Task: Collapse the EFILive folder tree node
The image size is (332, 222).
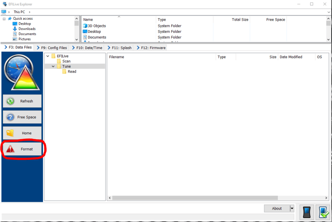Action: click(x=48, y=56)
